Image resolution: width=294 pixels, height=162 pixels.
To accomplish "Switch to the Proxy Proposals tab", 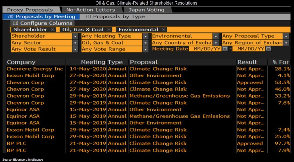I will pyautogui.click(x=31, y=10).
